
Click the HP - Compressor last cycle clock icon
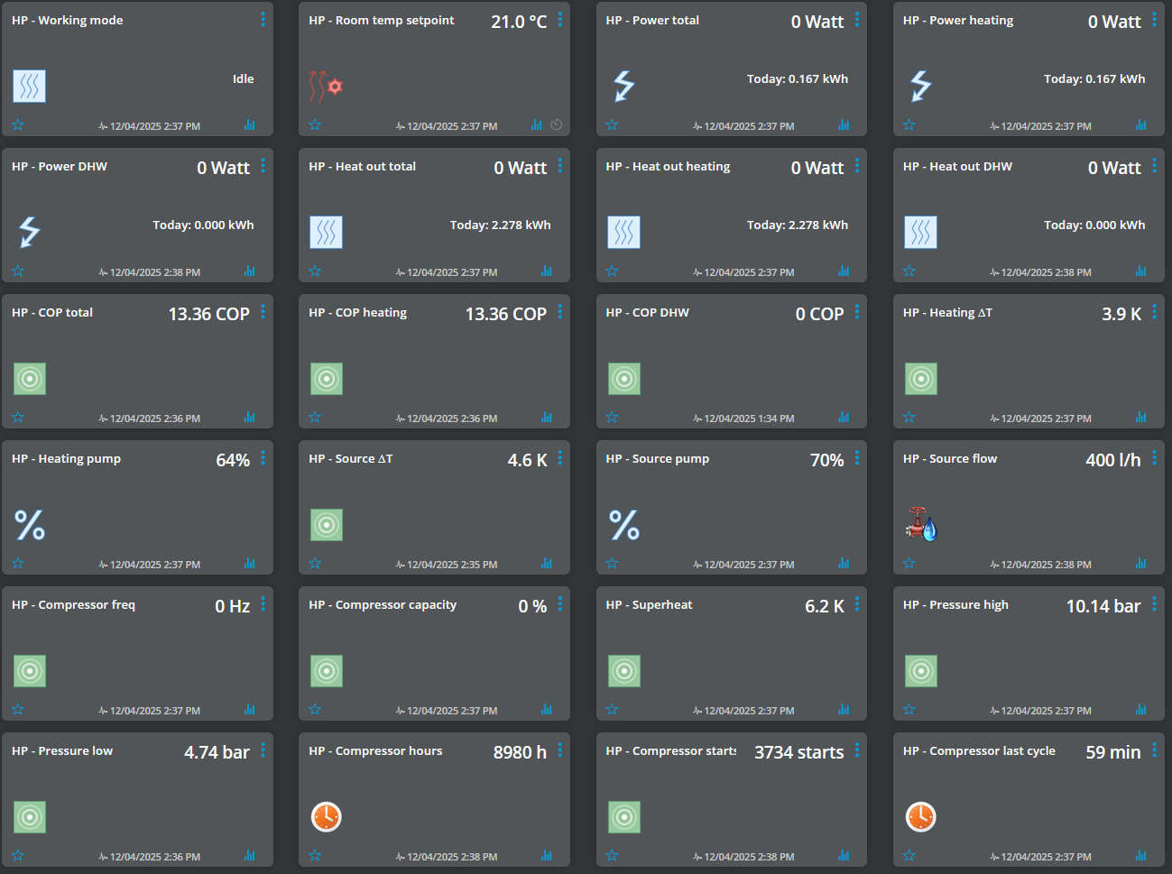(x=920, y=816)
